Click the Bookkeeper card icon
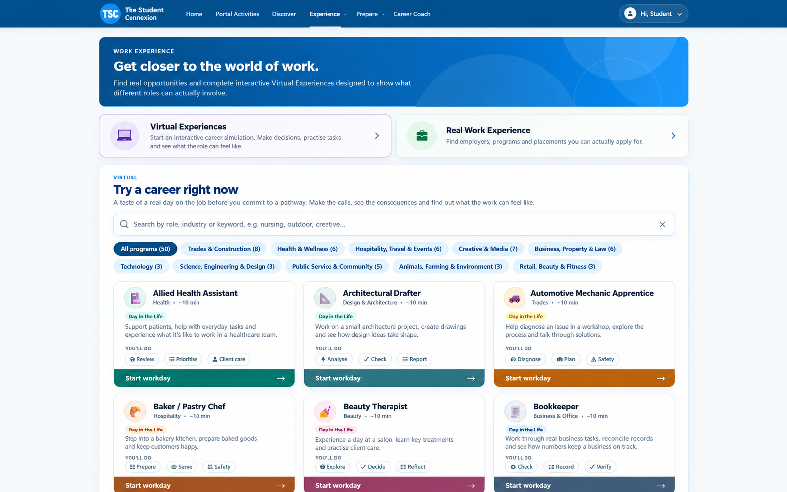This screenshot has width=787, height=492. click(515, 411)
